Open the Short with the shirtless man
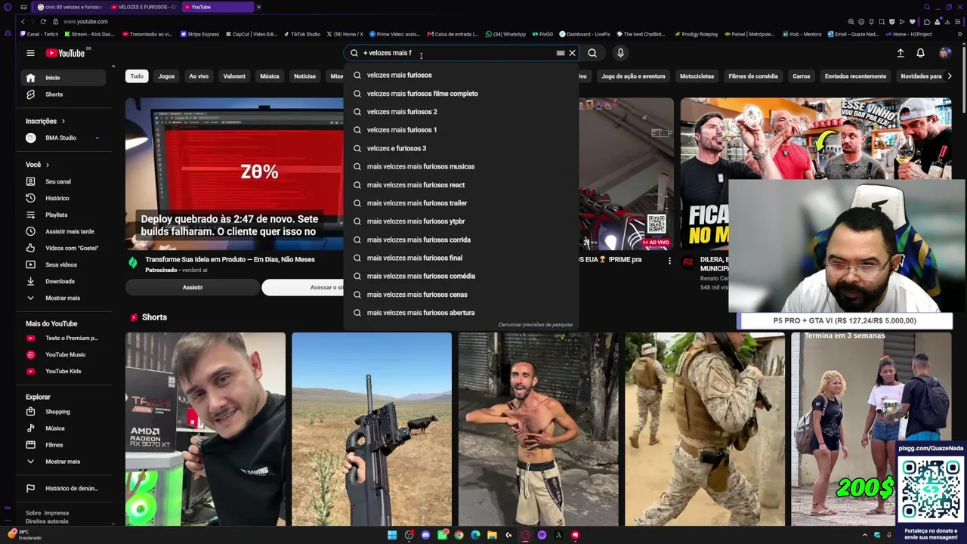 click(x=538, y=429)
